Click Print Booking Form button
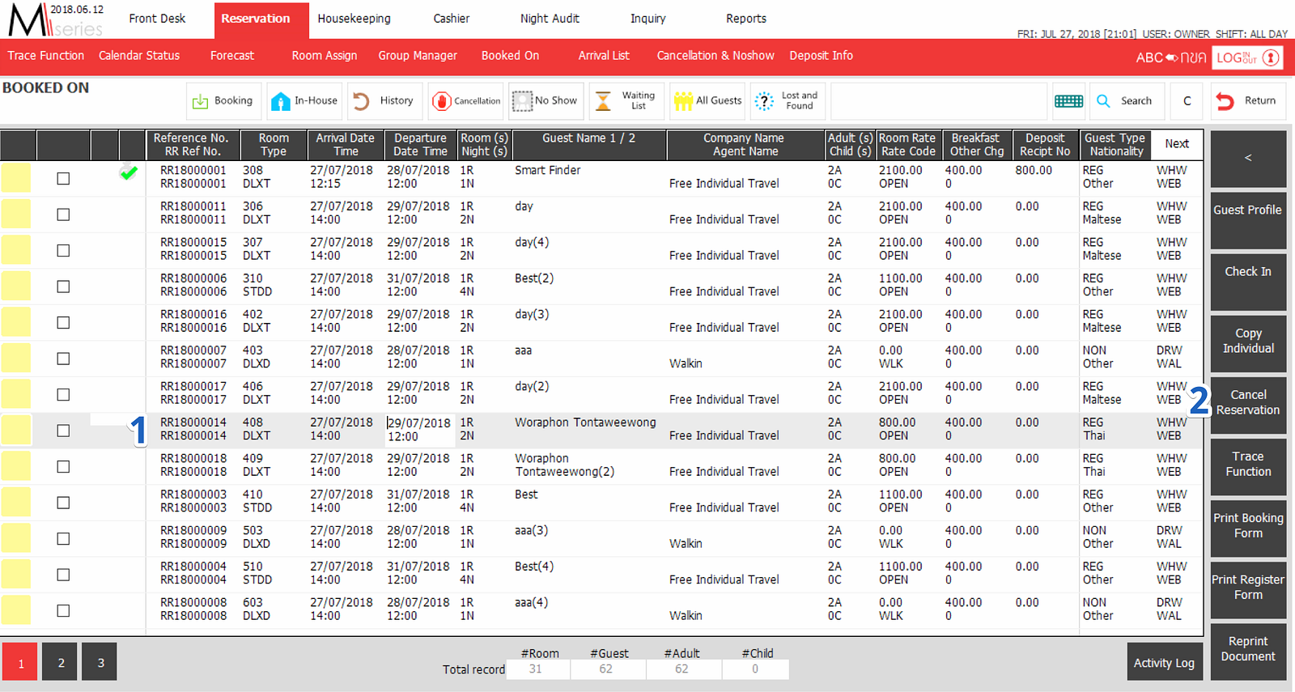The height and width of the screenshot is (692, 1295). point(1248,528)
